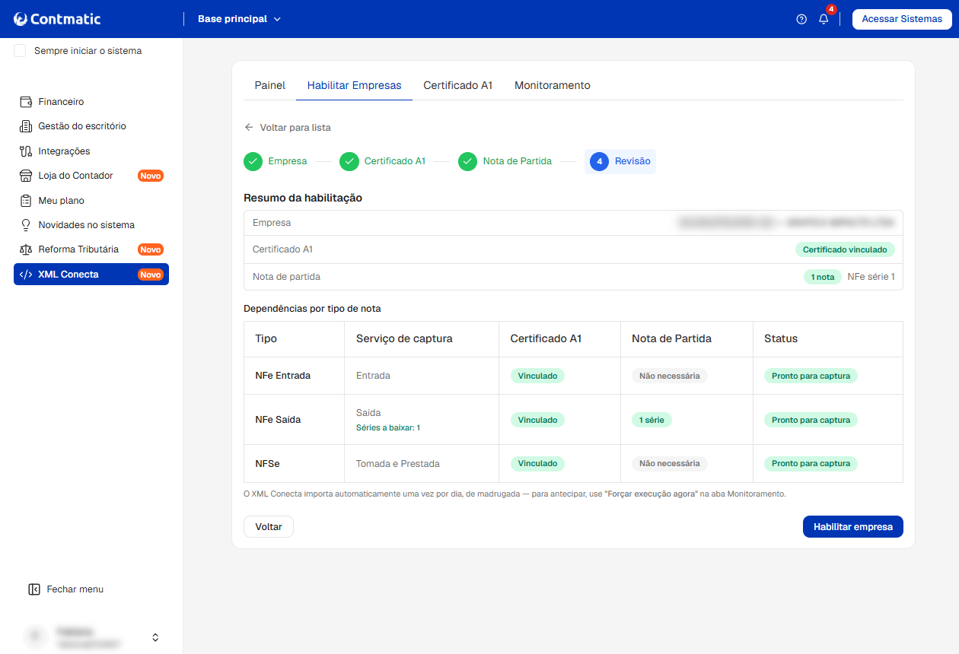Open Reforma Tributária menu item
This screenshot has width=959, height=654.
(91, 249)
